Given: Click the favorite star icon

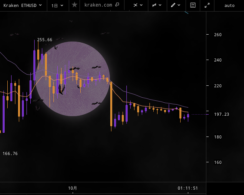Looking at the screenshot, I should click(75, 5).
